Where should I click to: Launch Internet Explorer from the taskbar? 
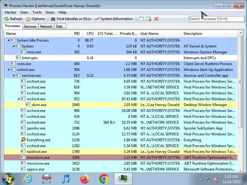coord(27,179)
